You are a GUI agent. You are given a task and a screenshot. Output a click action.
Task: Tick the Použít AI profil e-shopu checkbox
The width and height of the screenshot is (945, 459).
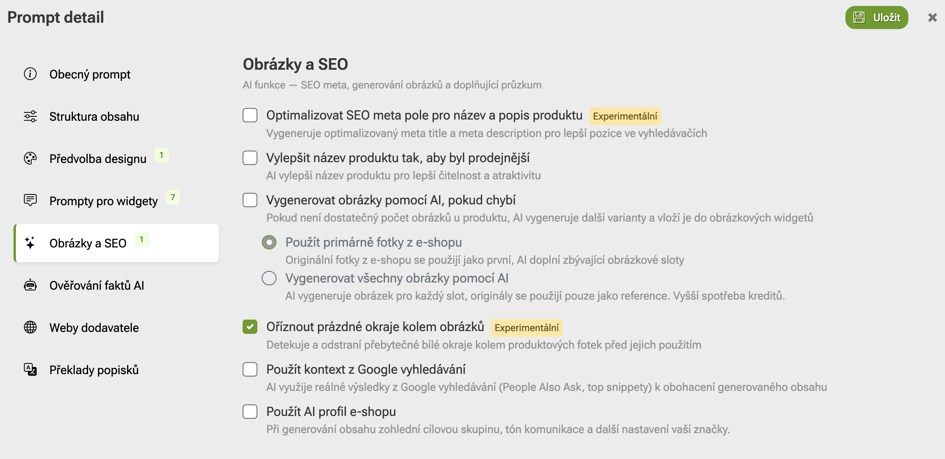250,412
